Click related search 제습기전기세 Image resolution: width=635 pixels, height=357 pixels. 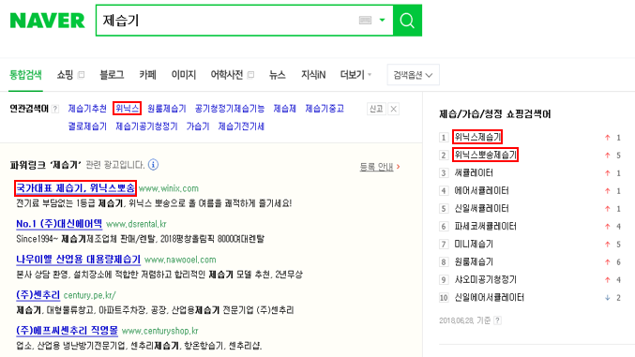pyautogui.click(x=241, y=126)
